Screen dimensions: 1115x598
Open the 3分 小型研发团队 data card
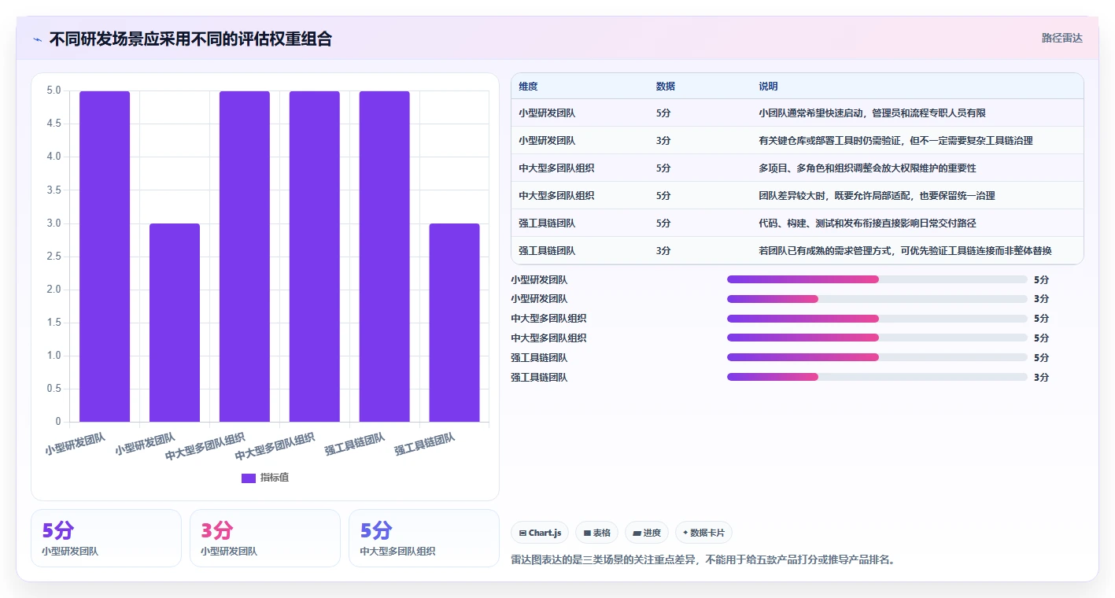coord(265,538)
